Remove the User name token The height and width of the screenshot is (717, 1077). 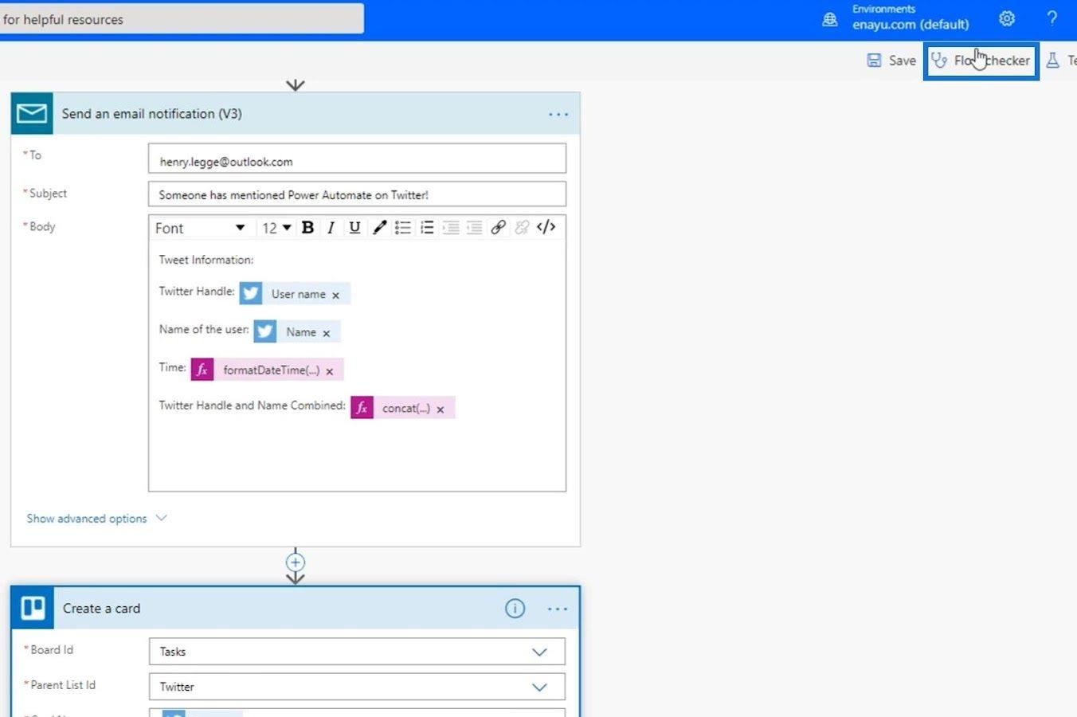click(x=335, y=296)
